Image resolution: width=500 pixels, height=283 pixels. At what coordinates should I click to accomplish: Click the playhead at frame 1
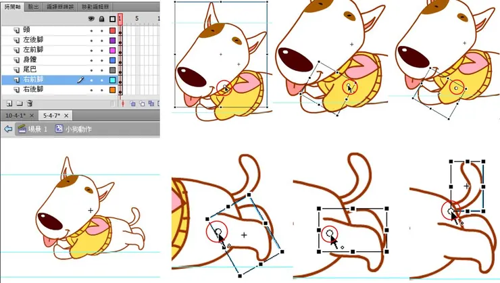(120, 19)
